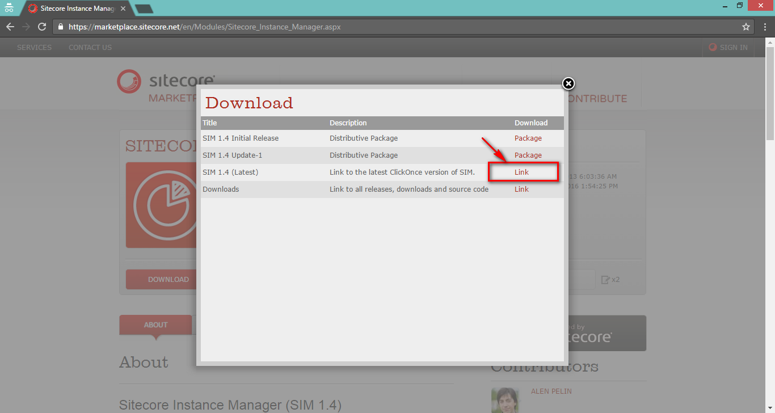Click the browser Forward arrow
This screenshot has height=413, width=775.
click(26, 27)
